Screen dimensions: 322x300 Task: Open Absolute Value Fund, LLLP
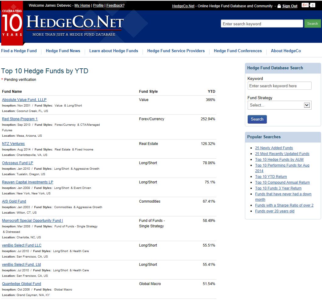[24, 100]
